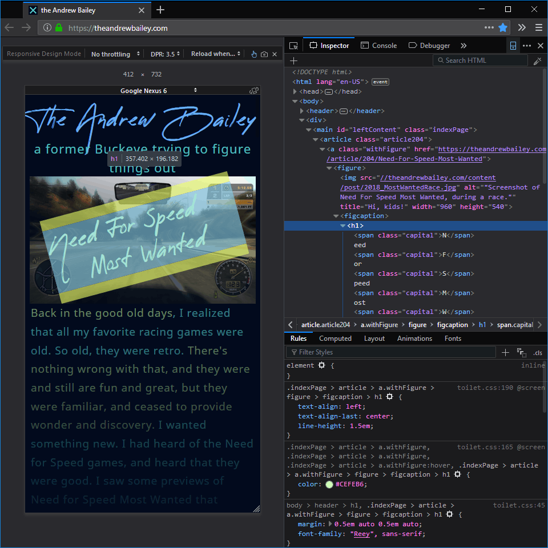Close the Andrew Bailey tab
548x548 pixels.
tap(141, 10)
